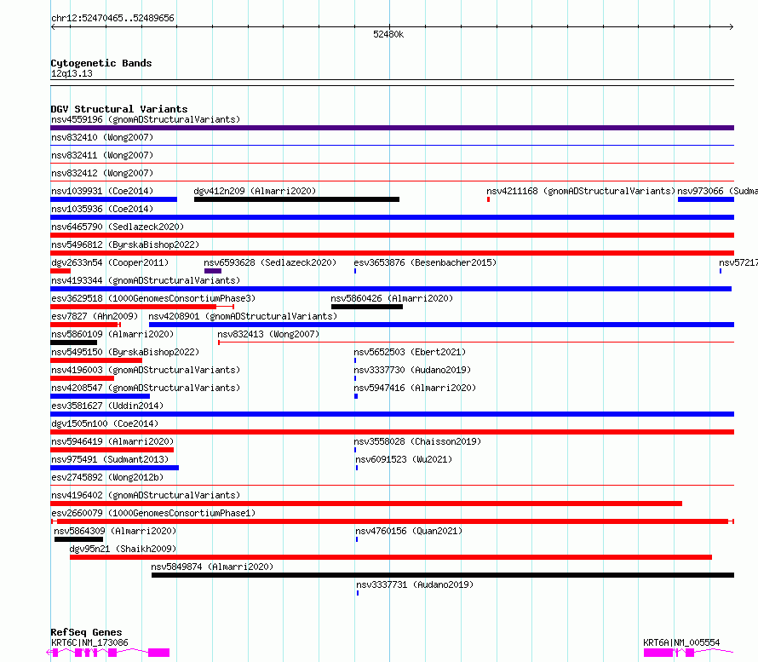
Task: Open the nsv832411 (Wong2007) variant label
Action: 102,155
